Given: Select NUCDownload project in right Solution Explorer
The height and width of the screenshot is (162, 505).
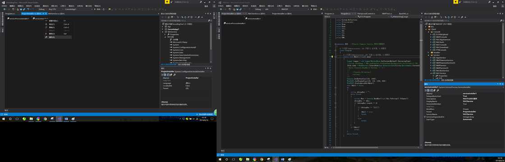Looking at the screenshot, I should 442,47.
